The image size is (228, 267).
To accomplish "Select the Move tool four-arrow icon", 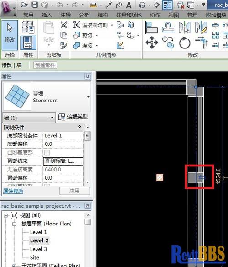I will click(x=152, y=43).
